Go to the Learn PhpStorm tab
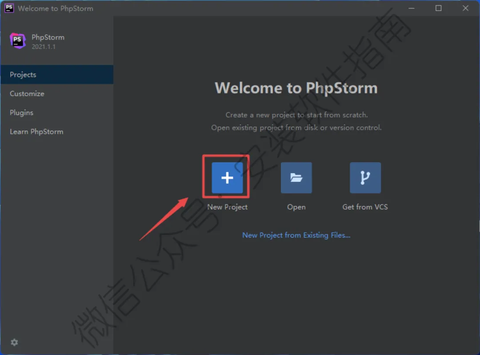Viewport: 480px width, 355px height. [57, 132]
